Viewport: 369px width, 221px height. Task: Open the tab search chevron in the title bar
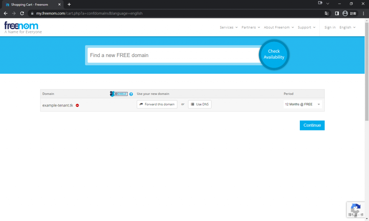pos(328,4)
